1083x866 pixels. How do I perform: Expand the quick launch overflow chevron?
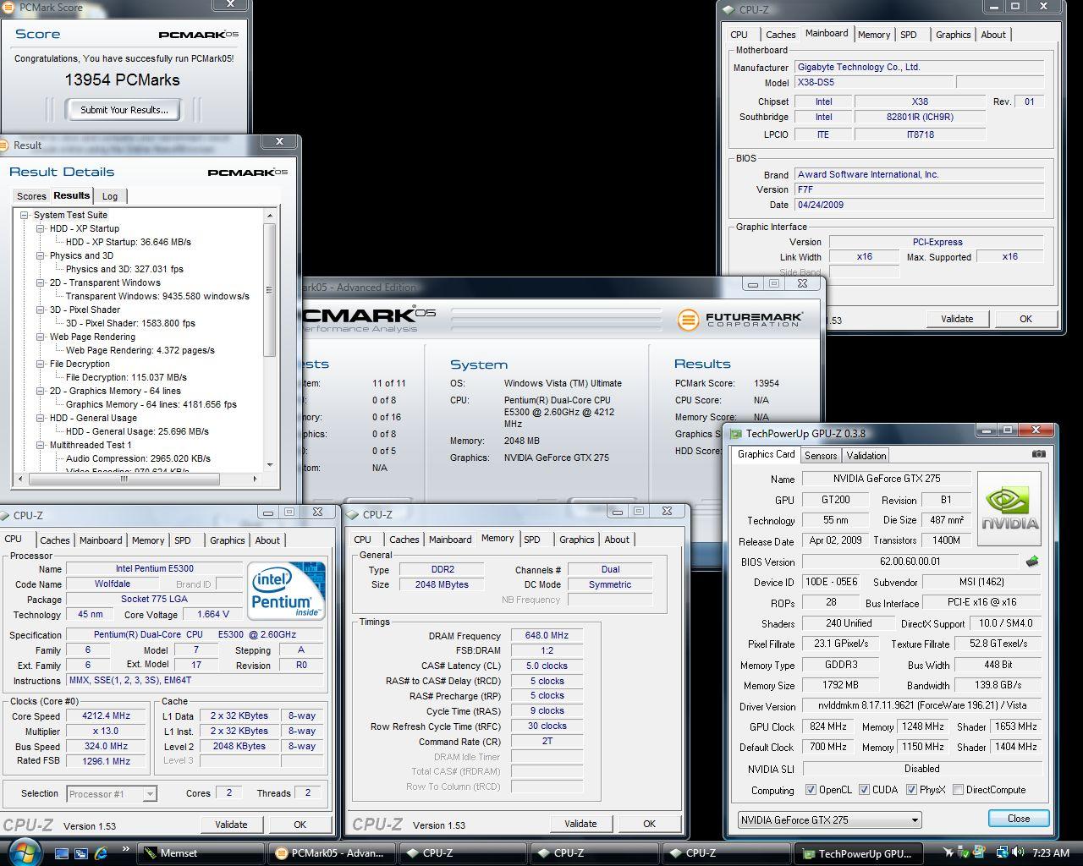click(126, 848)
